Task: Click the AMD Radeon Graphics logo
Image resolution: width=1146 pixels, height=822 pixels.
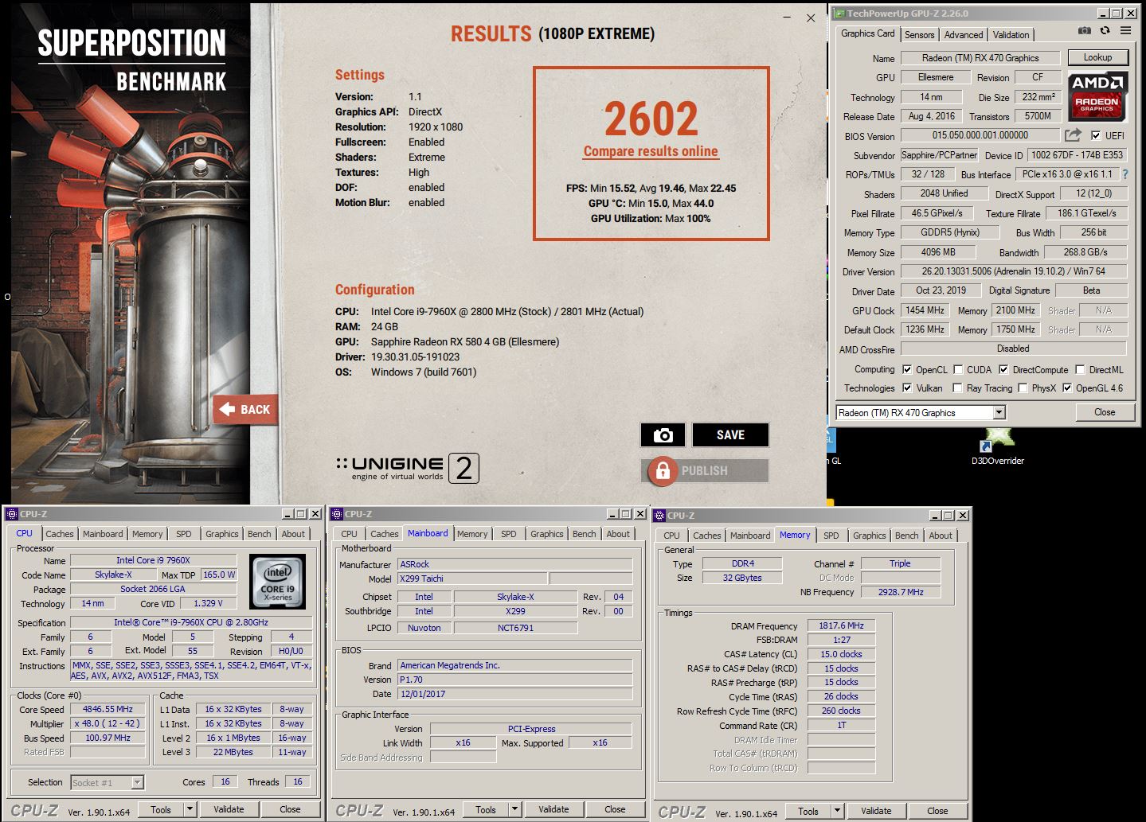Action: pyautogui.click(x=1097, y=95)
